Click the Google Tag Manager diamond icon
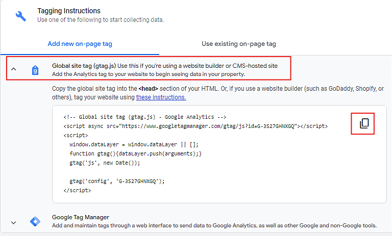This screenshot has width=392, height=236. tap(35, 222)
